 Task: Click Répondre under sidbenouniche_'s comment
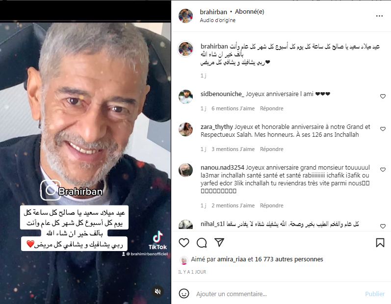[272, 108]
